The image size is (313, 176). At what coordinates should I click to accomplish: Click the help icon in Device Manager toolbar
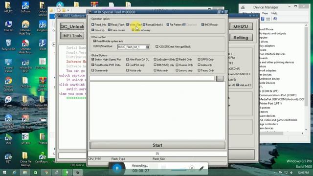263,19
